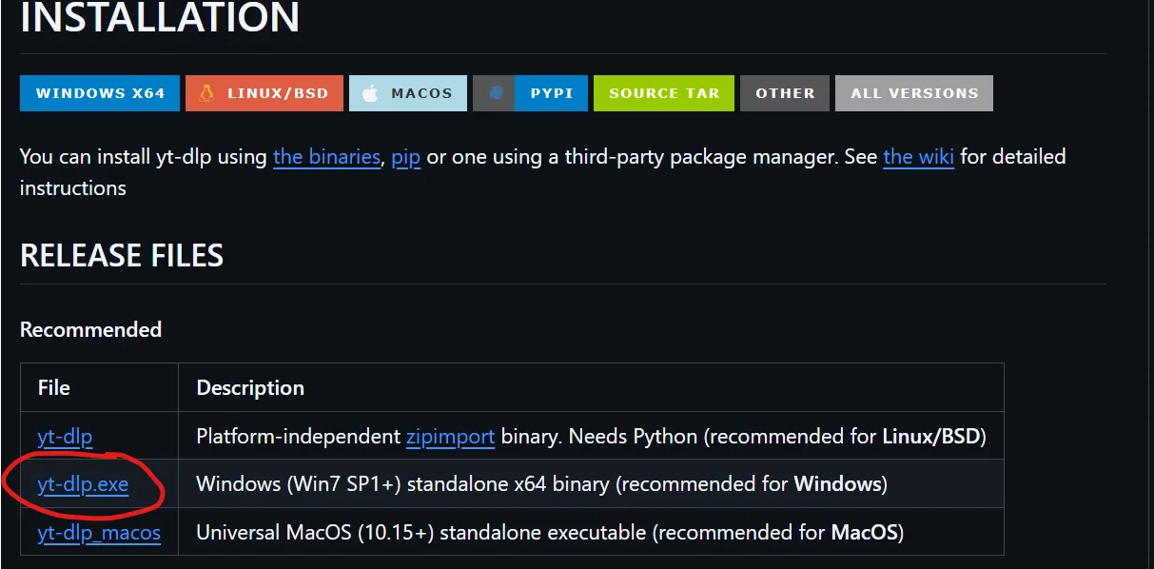
Task: Open the All Versions badge
Action: (914, 93)
